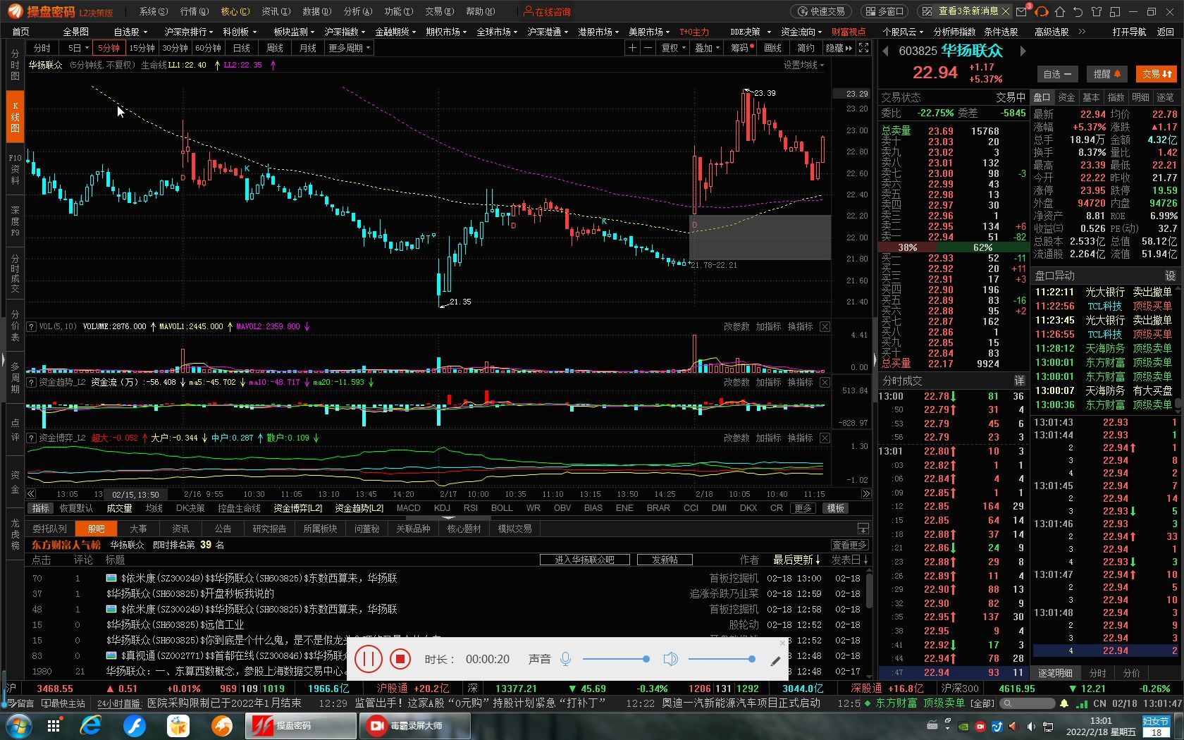Open the 股吧 tab
Screen dimensions: 1184x740
(96, 529)
